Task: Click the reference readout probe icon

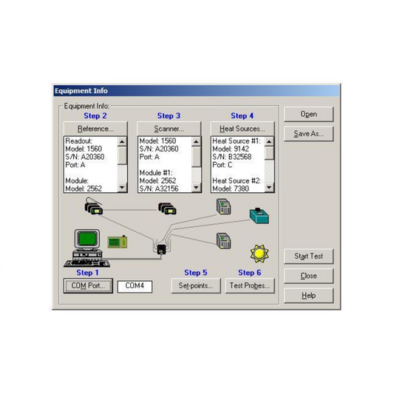Action: click(x=93, y=206)
